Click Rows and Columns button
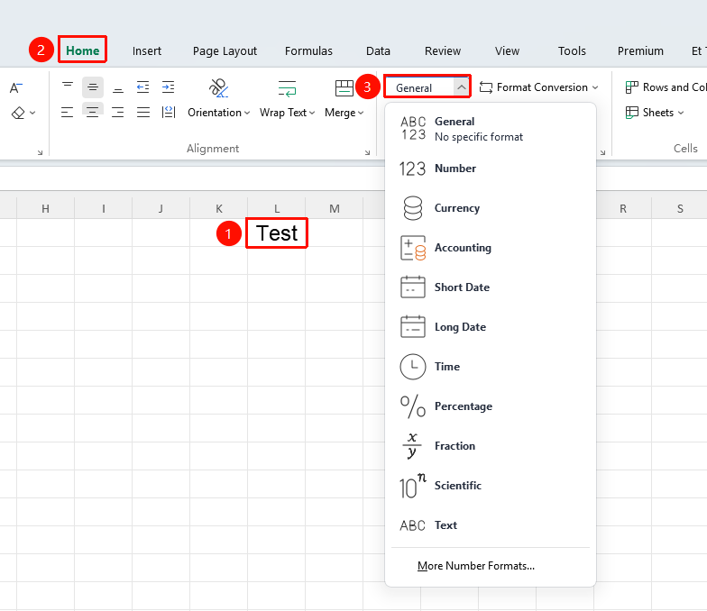The image size is (707, 611). (666, 87)
